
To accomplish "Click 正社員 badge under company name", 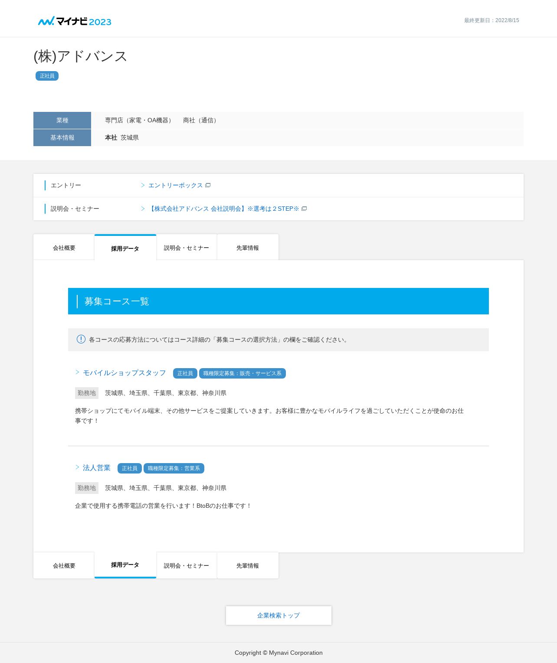I will click(x=47, y=76).
